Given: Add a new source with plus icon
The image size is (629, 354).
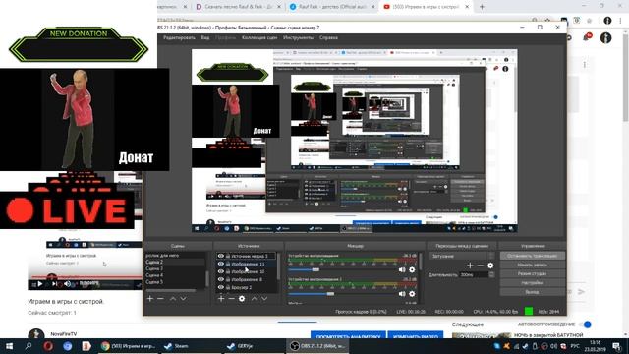Looking at the screenshot, I should [x=221, y=299].
